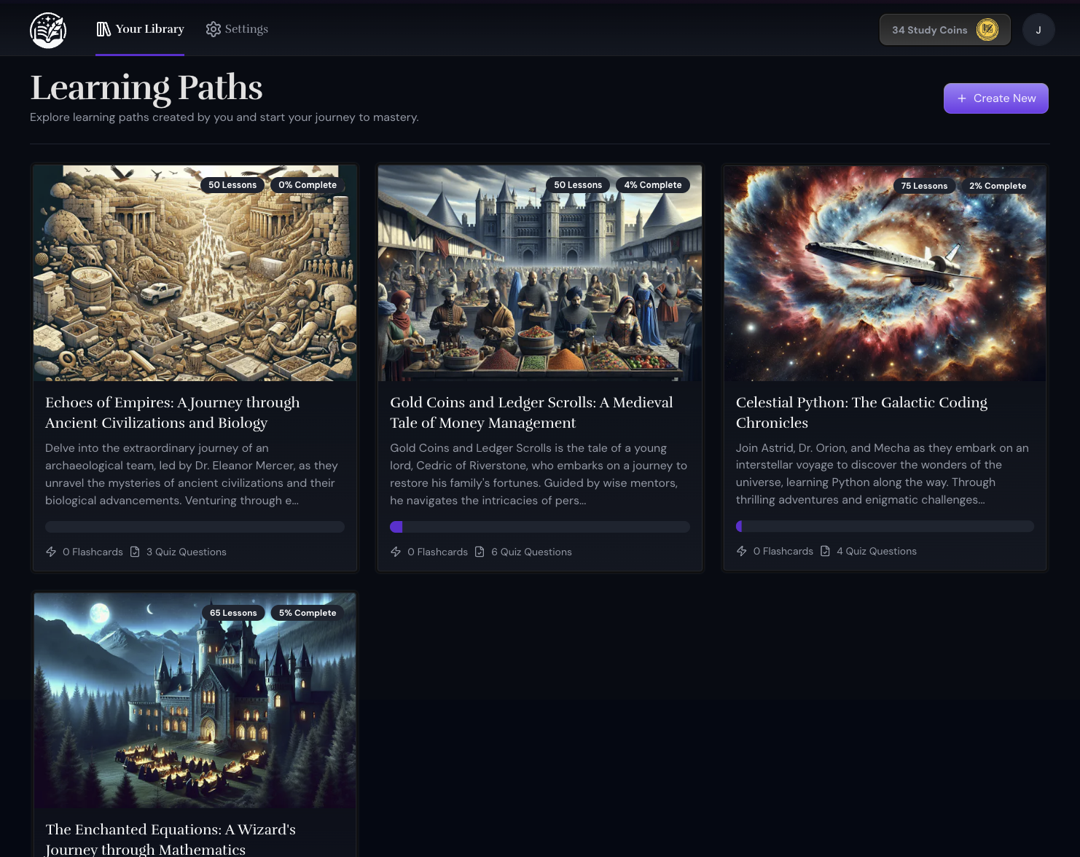Open The Enchanted Equations title link

click(171, 839)
